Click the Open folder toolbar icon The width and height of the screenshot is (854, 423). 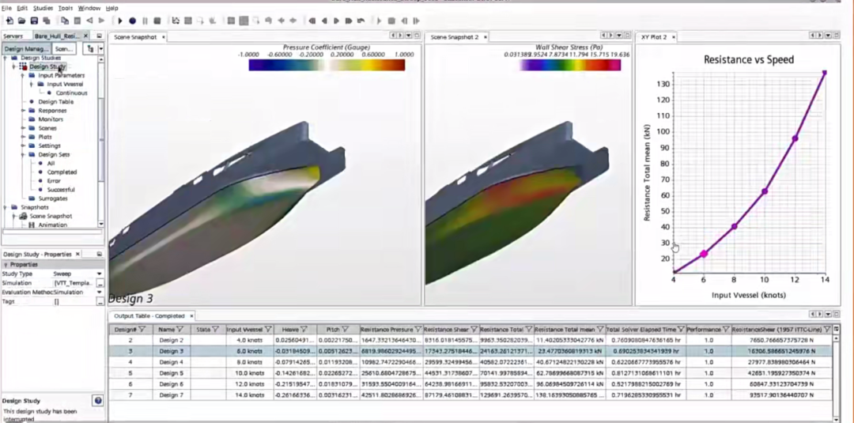[22, 21]
